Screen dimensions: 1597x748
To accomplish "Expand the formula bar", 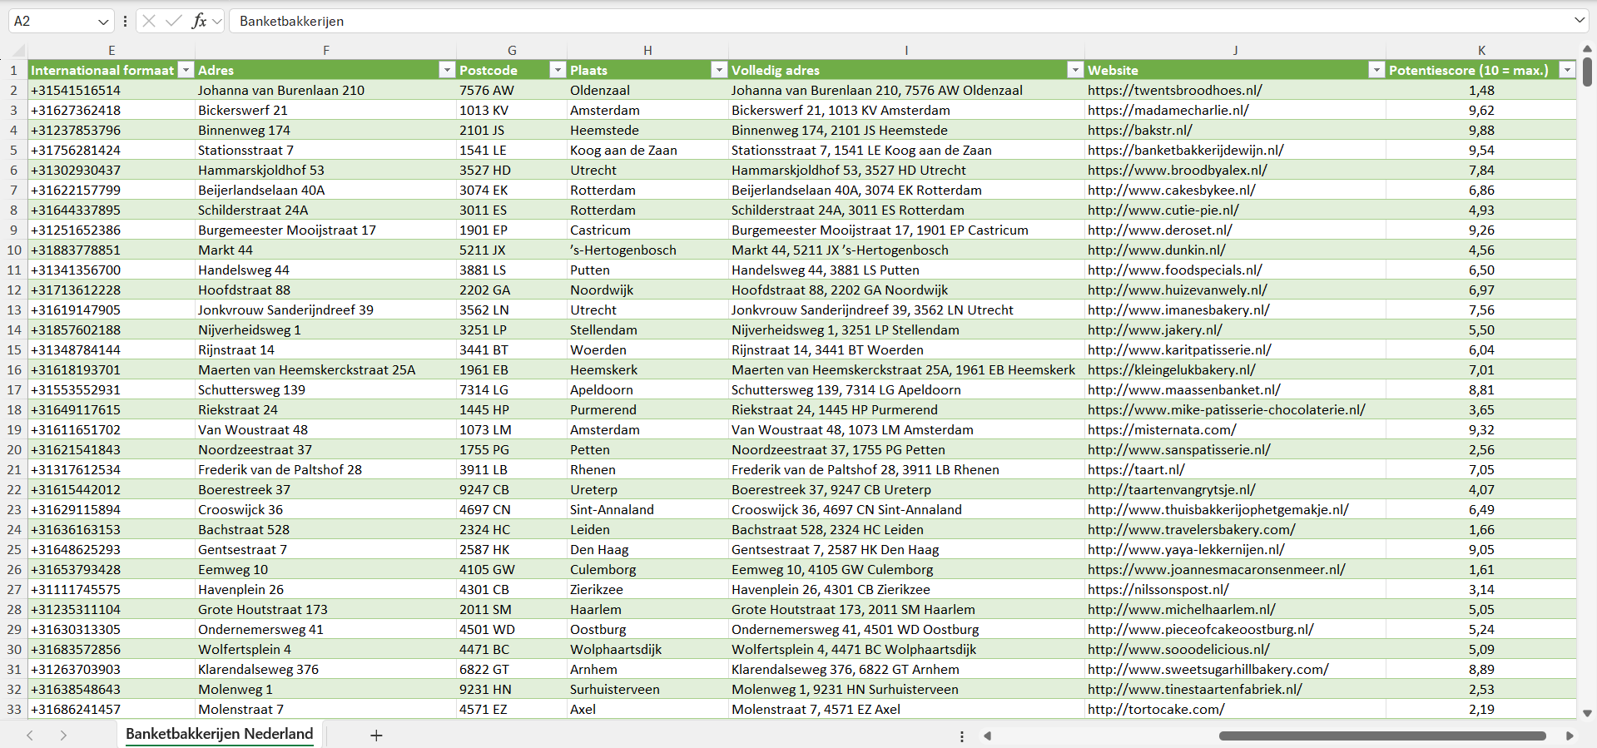I will click(1580, 21).
